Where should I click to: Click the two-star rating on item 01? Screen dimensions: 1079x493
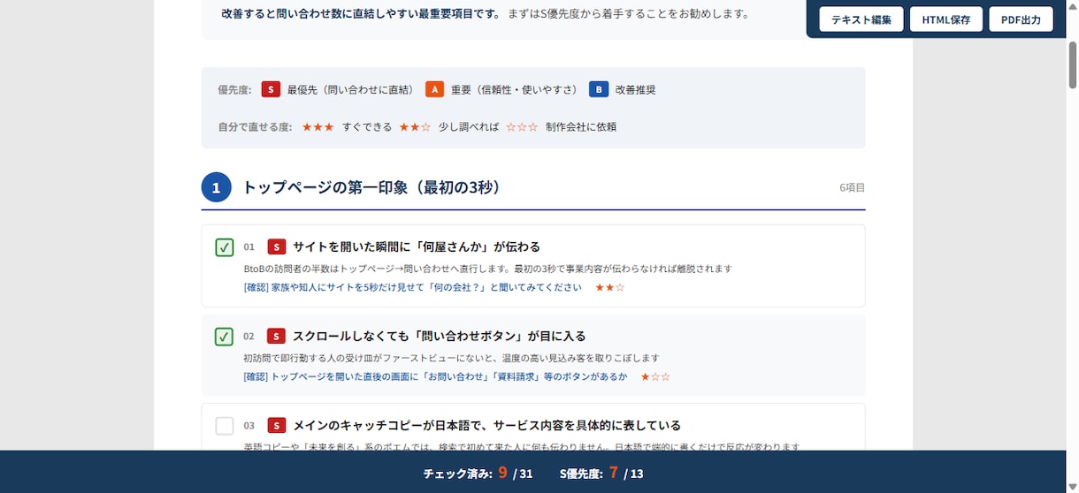click(610, 287)
